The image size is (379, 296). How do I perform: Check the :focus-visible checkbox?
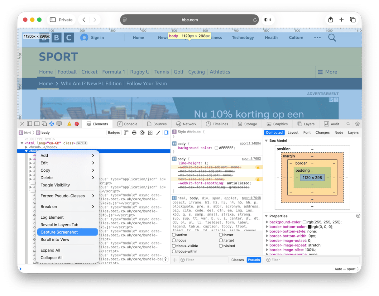coord(174,246)
